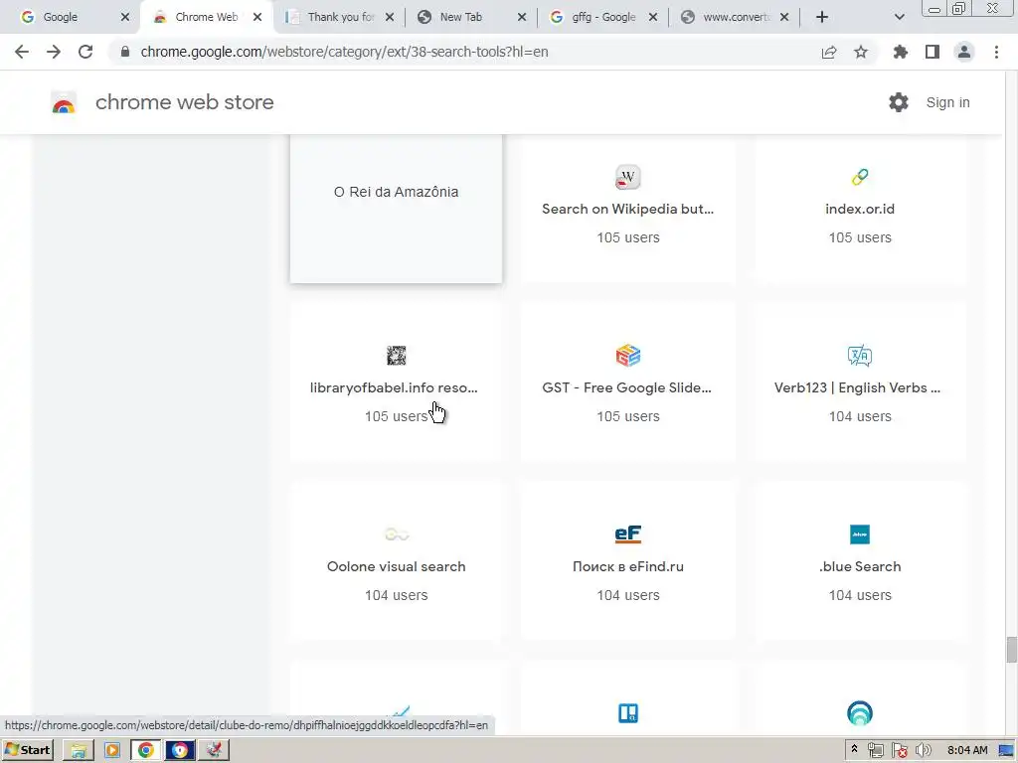Click the 8:04 AM system clock

tap(967, 751)
